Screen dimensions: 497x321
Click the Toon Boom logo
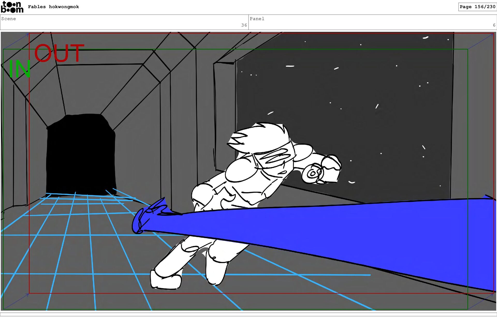(x=12, y=7)
